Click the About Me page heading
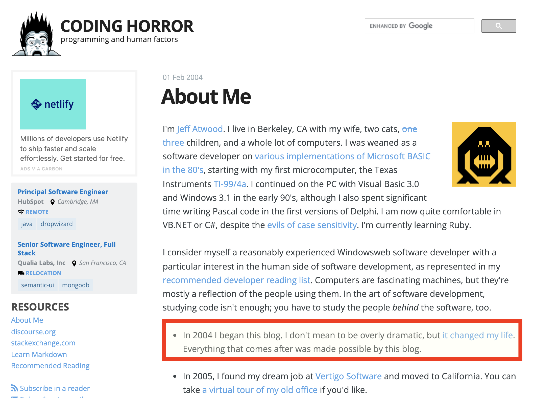Image resolution: width=534 pixels, height=398 pixels. (206, 97)
